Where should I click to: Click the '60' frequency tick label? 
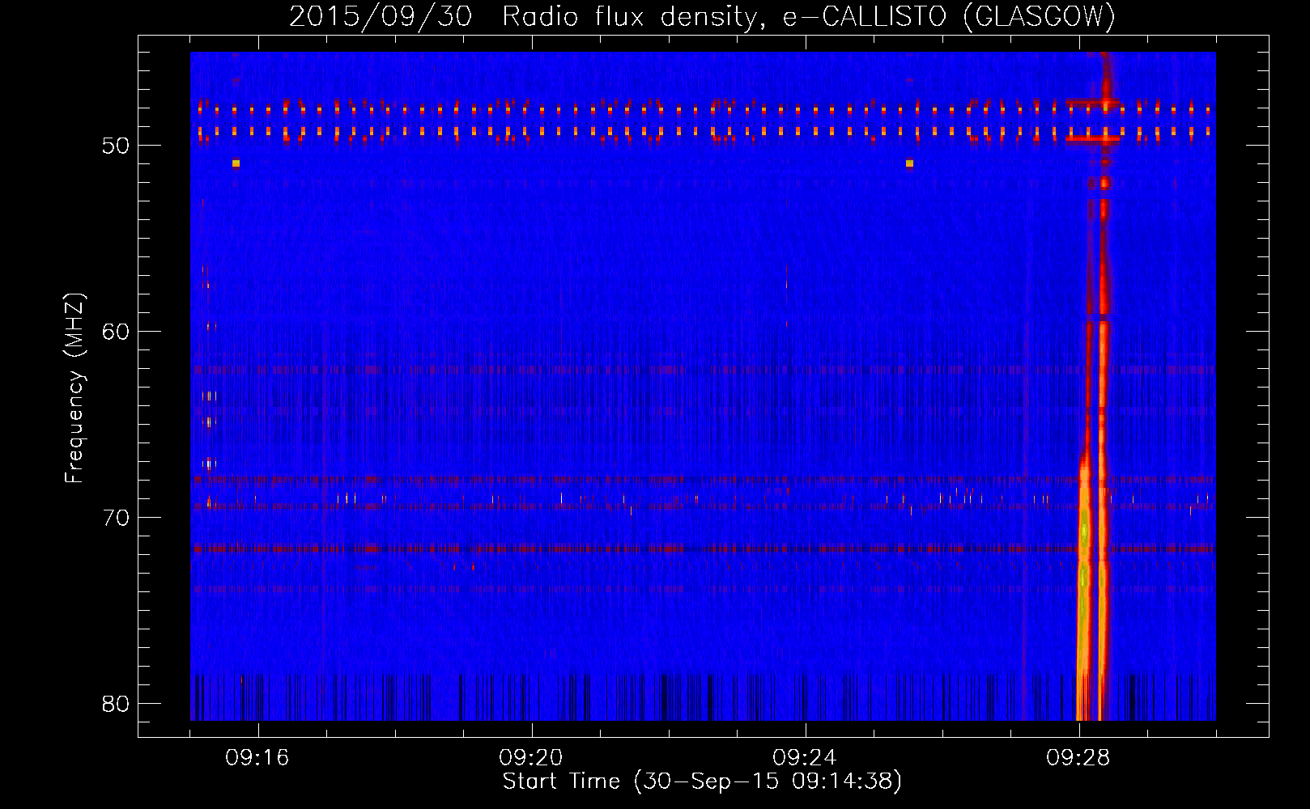pos(117,332)
